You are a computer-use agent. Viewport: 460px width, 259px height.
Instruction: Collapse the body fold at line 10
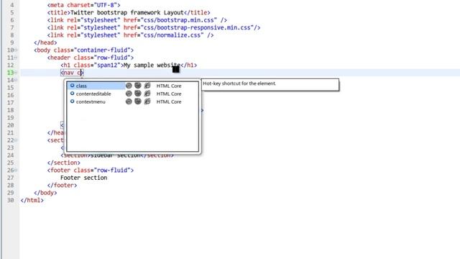click(x=16, y=50)
